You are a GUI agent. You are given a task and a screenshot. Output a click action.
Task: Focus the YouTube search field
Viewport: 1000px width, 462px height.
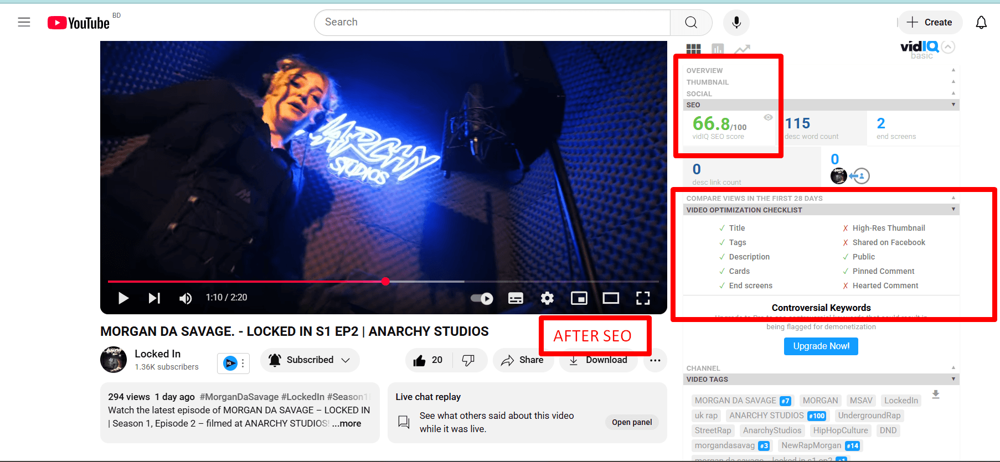tap(492, 22)
